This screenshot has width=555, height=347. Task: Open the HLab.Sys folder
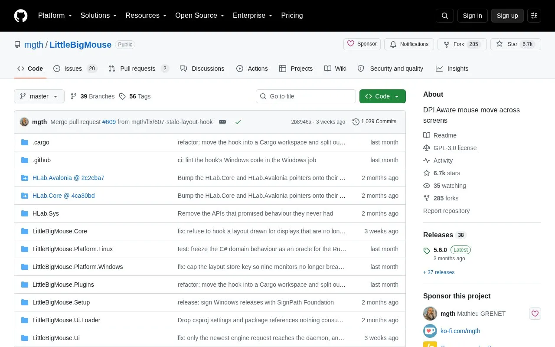[46, 213]
